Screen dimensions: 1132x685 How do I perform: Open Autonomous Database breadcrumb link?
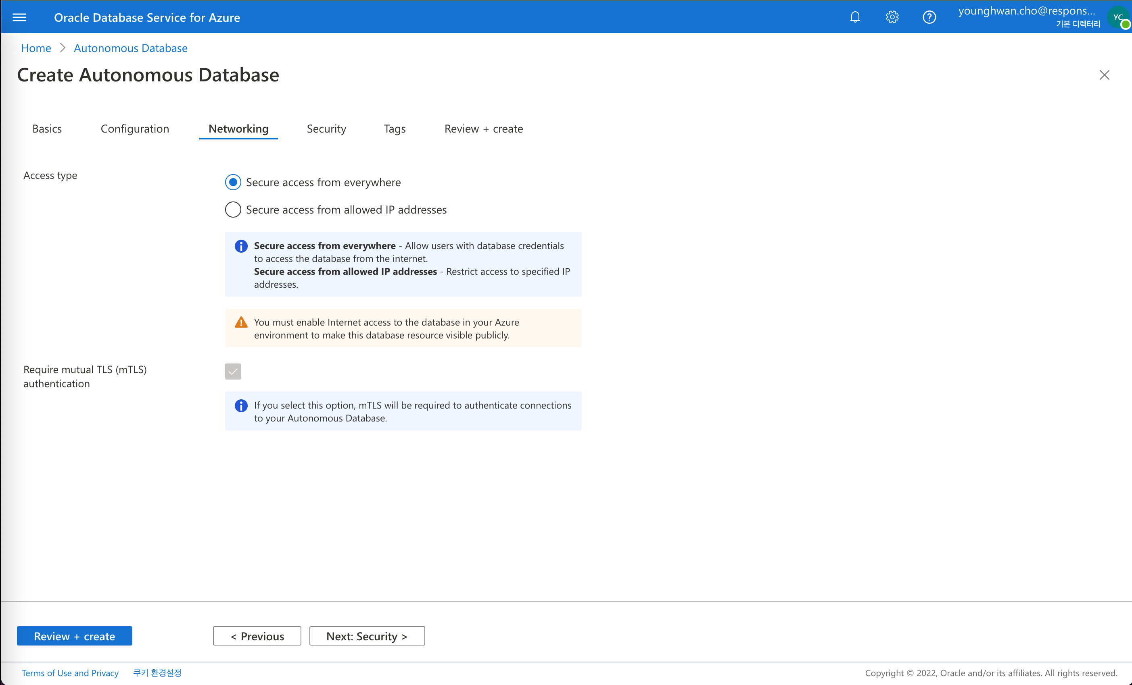tap(130, 48)
